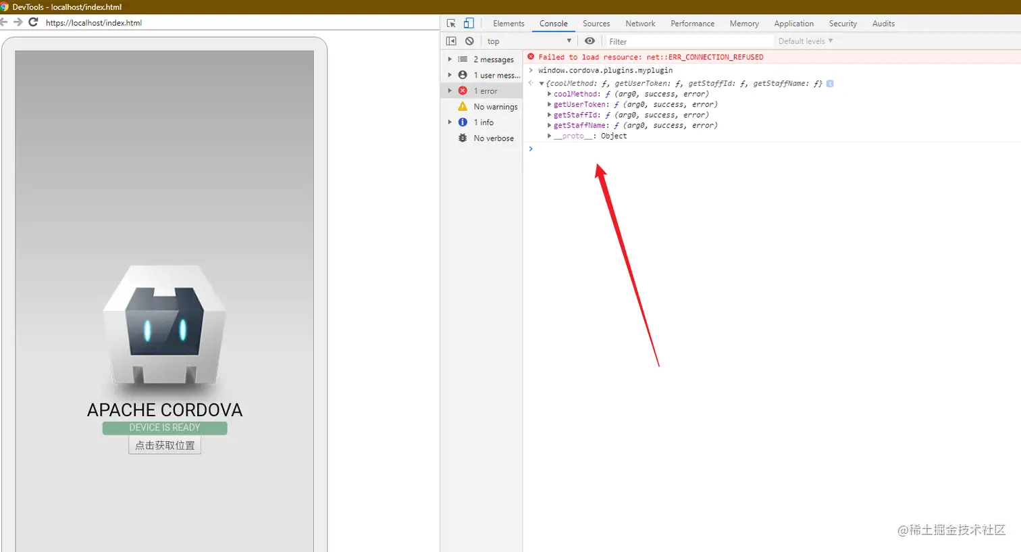Expand the getStaffName function entry
Viewport: 1021px width, 552px height.
coord(549,126)
